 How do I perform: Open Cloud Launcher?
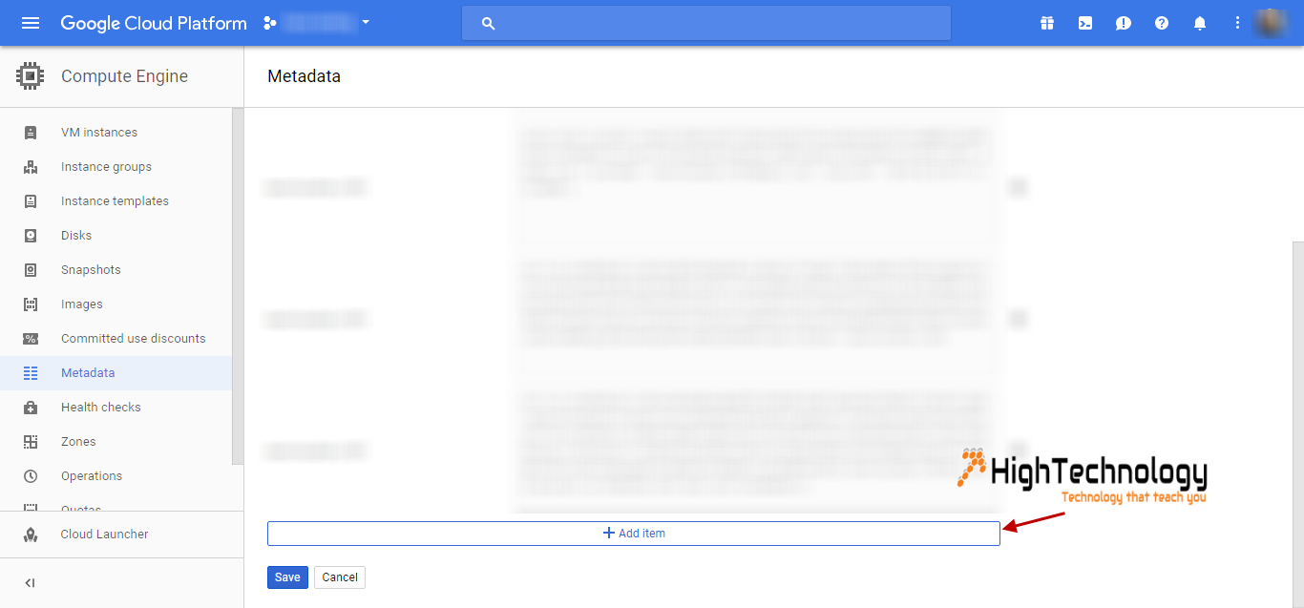(105, 535)
